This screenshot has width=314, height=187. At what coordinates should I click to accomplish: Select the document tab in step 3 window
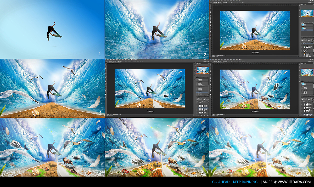(x=217, y=4)
